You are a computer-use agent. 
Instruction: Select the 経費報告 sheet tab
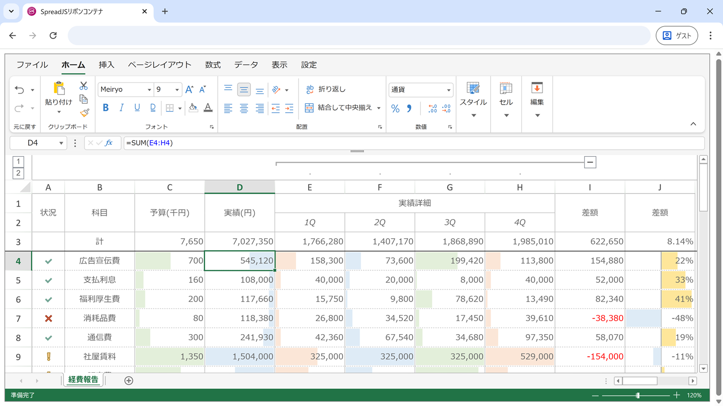83,380
